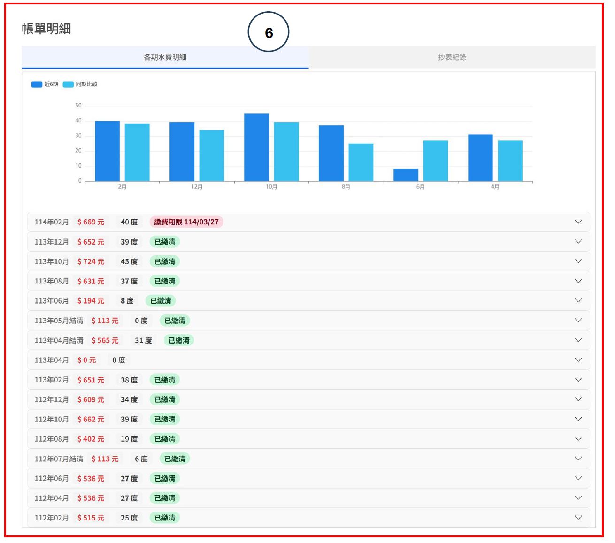Click the $ 724 元 amount

coord(91,261)
